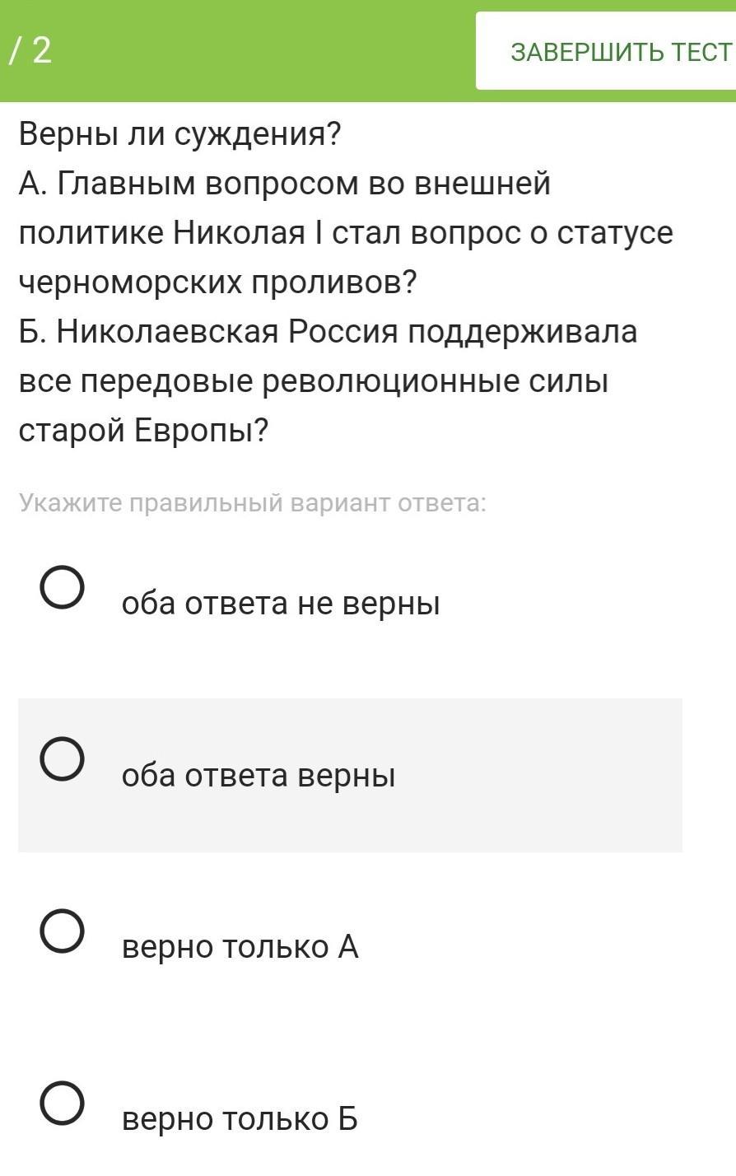Click the words революционные силы

tap(436, 381)
